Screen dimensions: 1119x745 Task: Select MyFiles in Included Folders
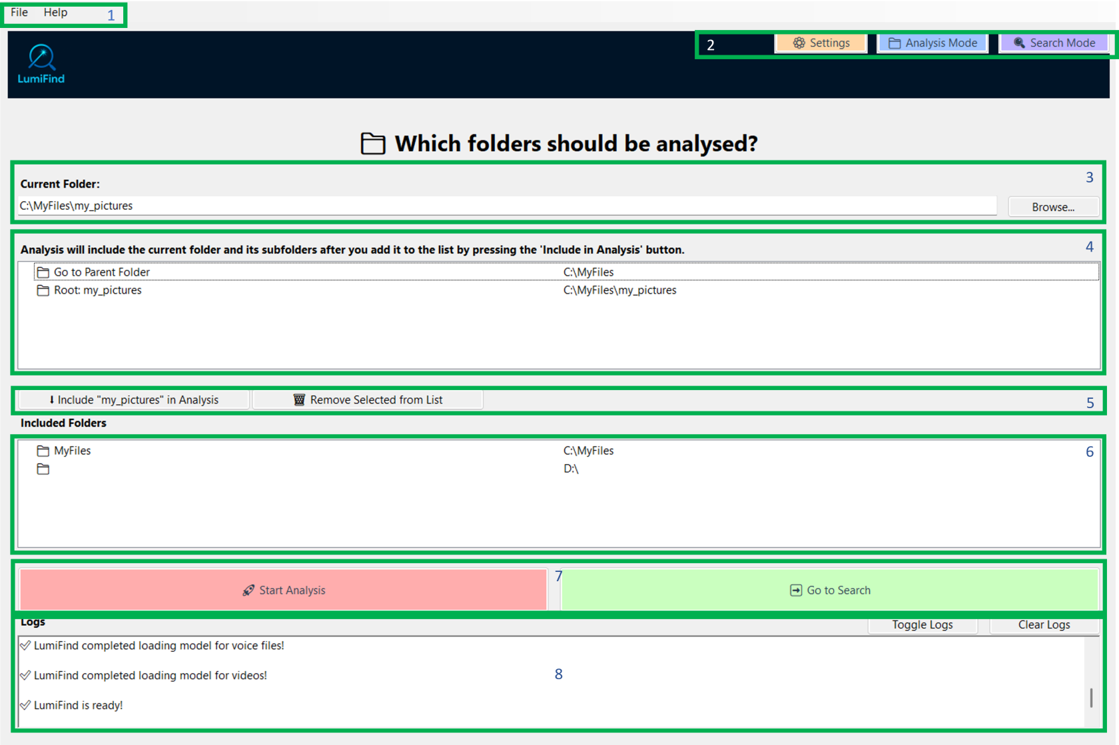[x=566, y=451]
